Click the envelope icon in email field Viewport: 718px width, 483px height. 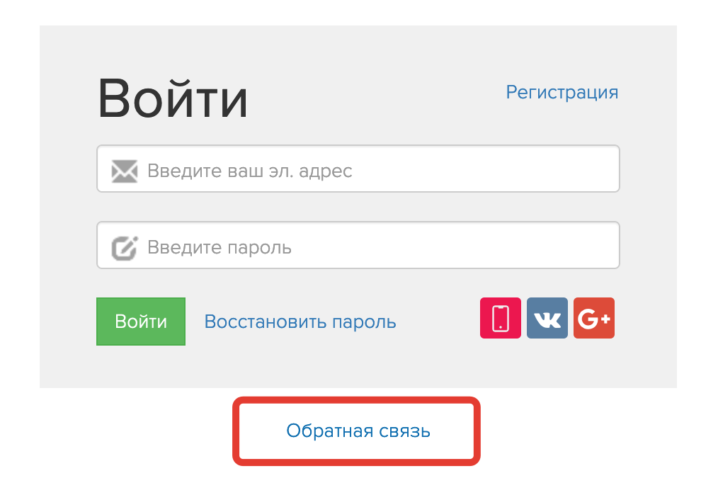click(x=124, y=171)
